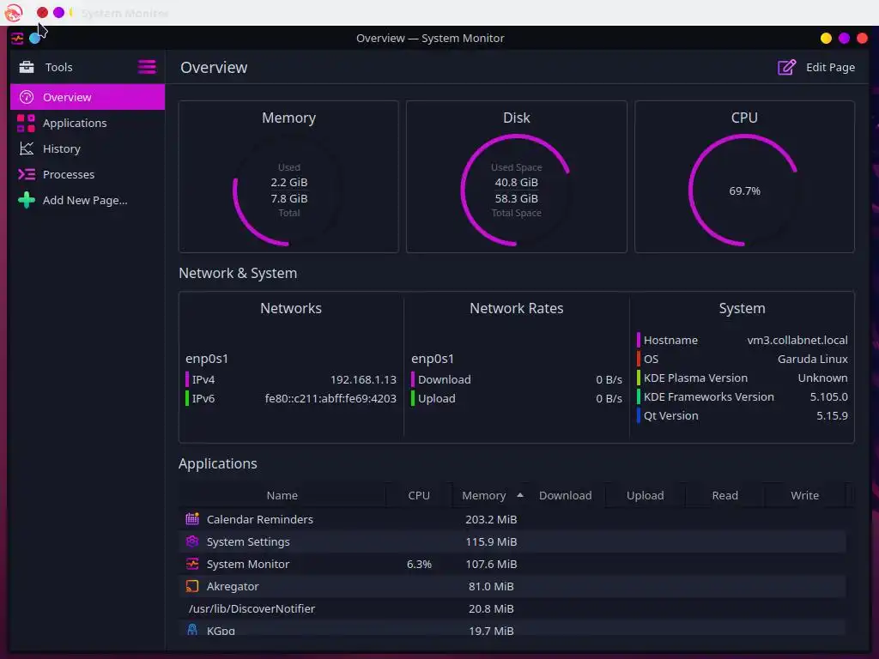Select the Applications page icon in sidebar

point(26,124)
